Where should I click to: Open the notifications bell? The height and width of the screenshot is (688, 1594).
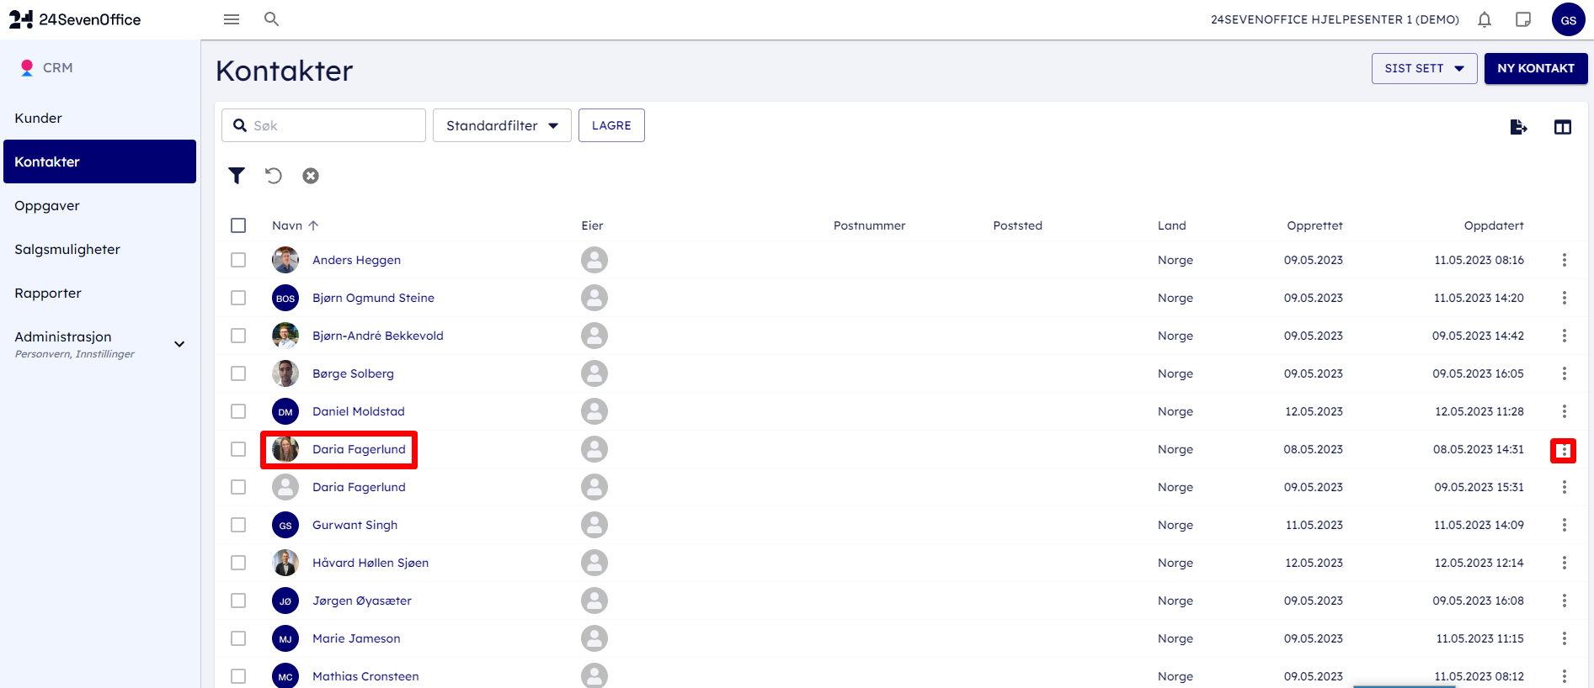point(1485,19)
